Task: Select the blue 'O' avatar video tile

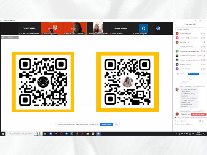Action: (144, 28)
